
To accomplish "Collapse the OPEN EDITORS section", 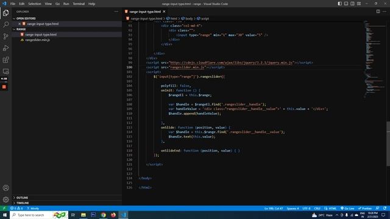I will coord(67,18).
